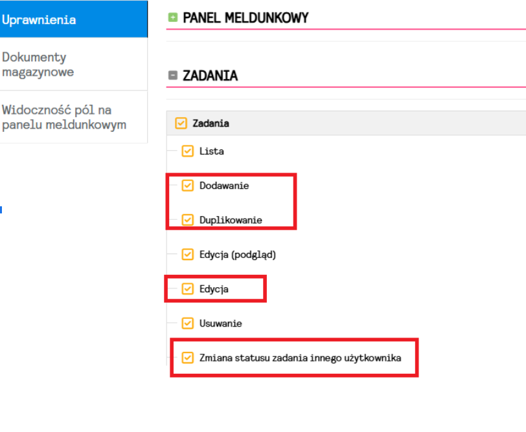Screen dimensions: 526x432
Task: Click the ZADANIA section header text
Action: click(210, 76)
